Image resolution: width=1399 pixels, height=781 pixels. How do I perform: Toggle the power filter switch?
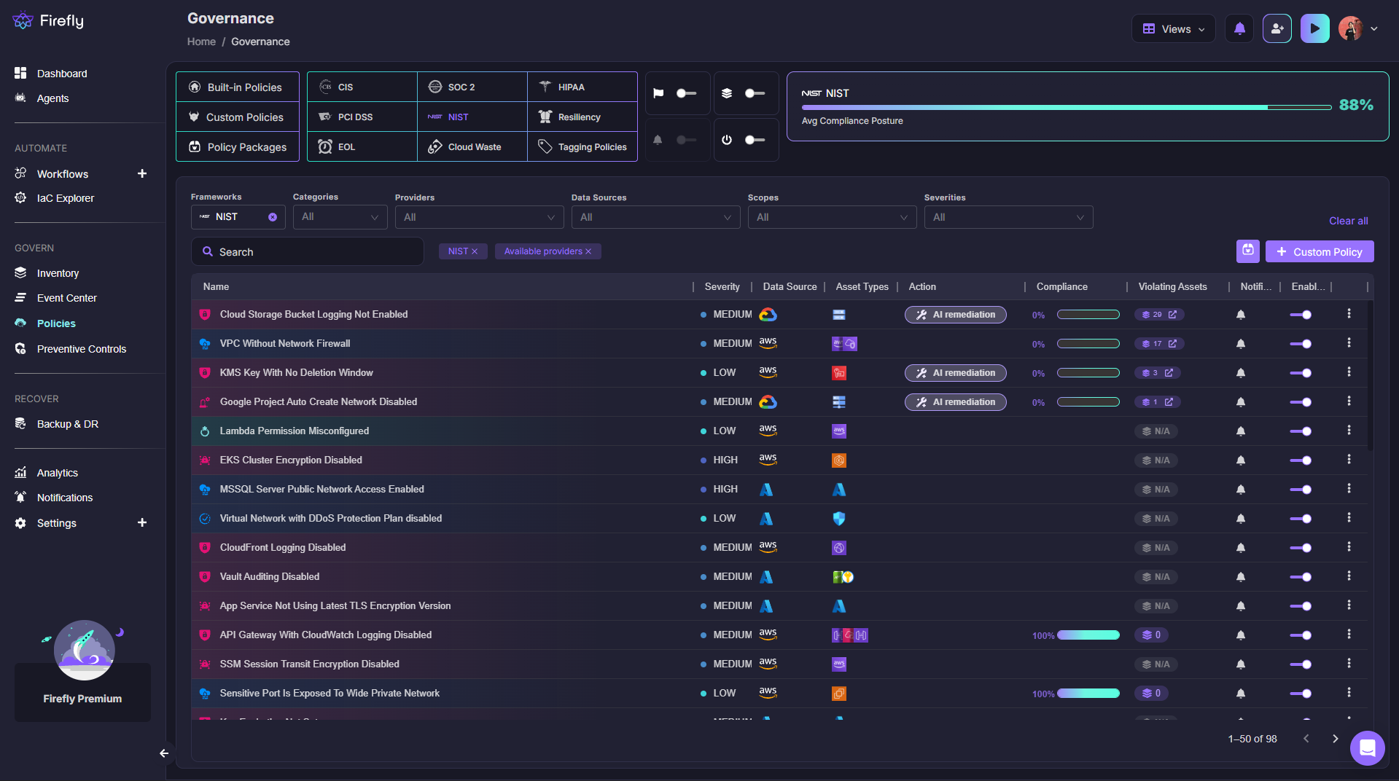pyautogui.click(x=755, y=140)
